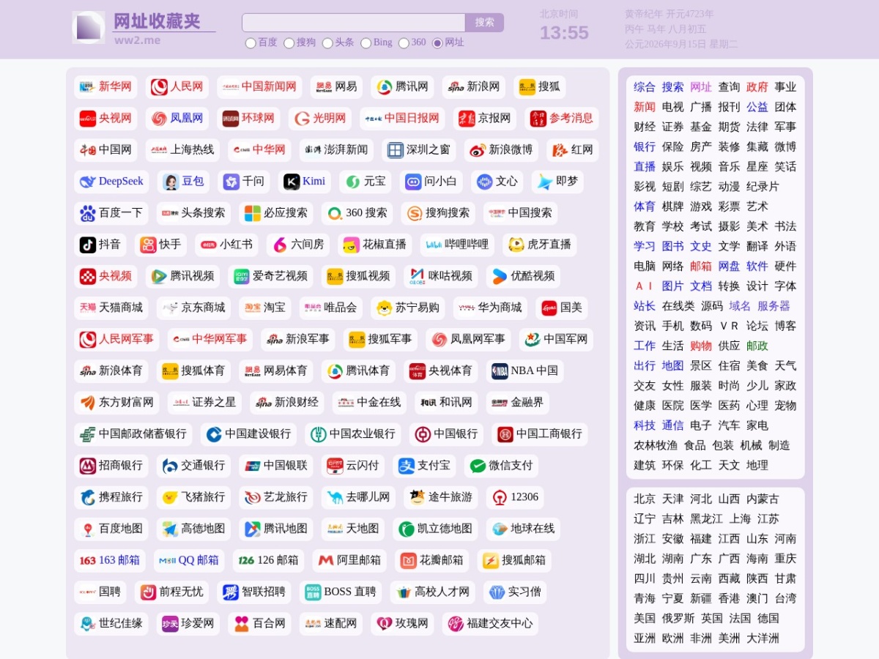Click the 搜索 search button

tap(484, 23)
